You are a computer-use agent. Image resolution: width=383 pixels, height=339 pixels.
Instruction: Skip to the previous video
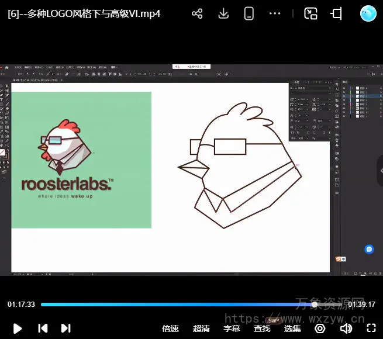point(43,328)
